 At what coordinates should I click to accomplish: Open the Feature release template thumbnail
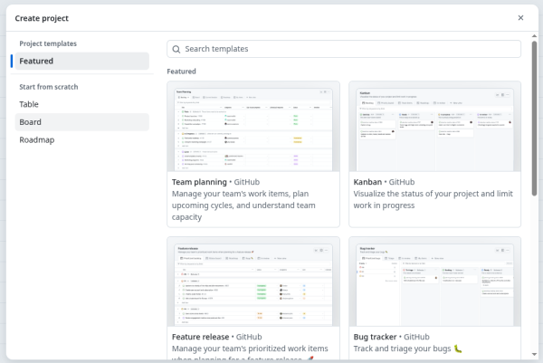tap(253, 282)
